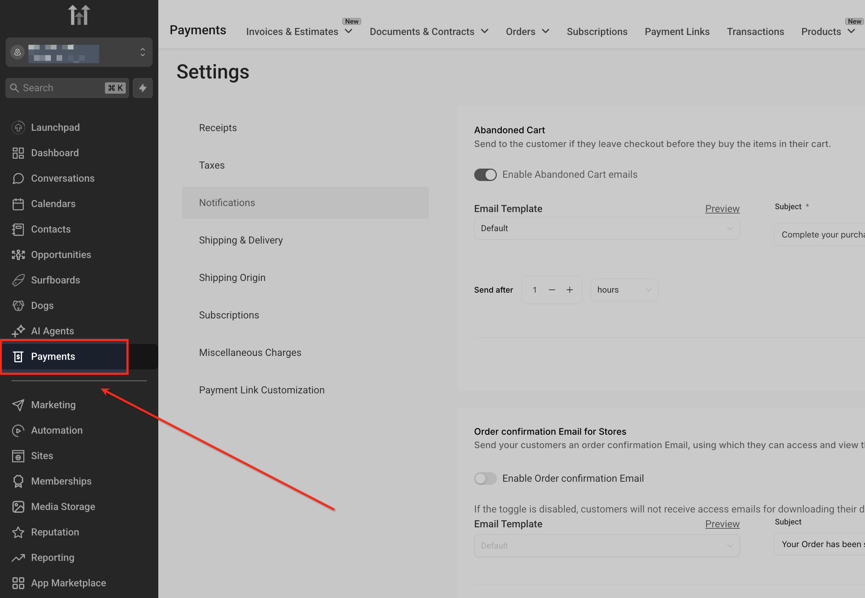Viewport: 865px width, 598px height.
Task: Open the Payment Links tab
Action: pyautogui.click(x=677, y=32)
